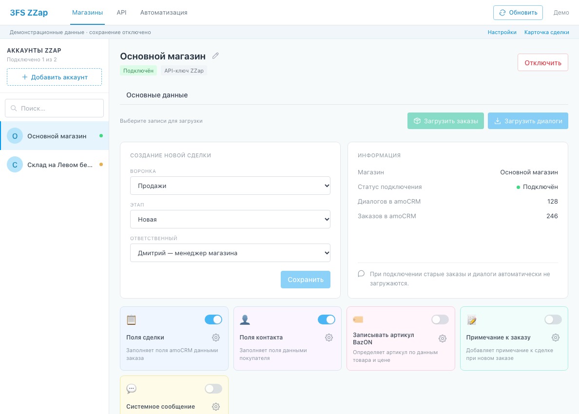Click the Сохранить button
Image resolution: width=579 pixels, height=414 pixels.
coord(306,280)
